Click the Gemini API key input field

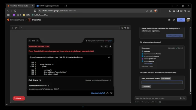162,82
